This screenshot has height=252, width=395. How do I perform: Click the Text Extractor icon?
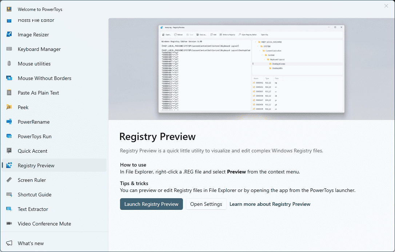[x=9, y=209]
